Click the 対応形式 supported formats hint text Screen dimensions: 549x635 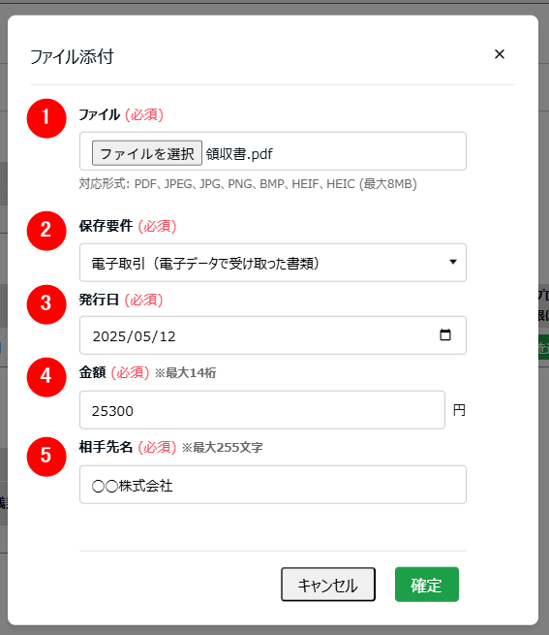248,184
